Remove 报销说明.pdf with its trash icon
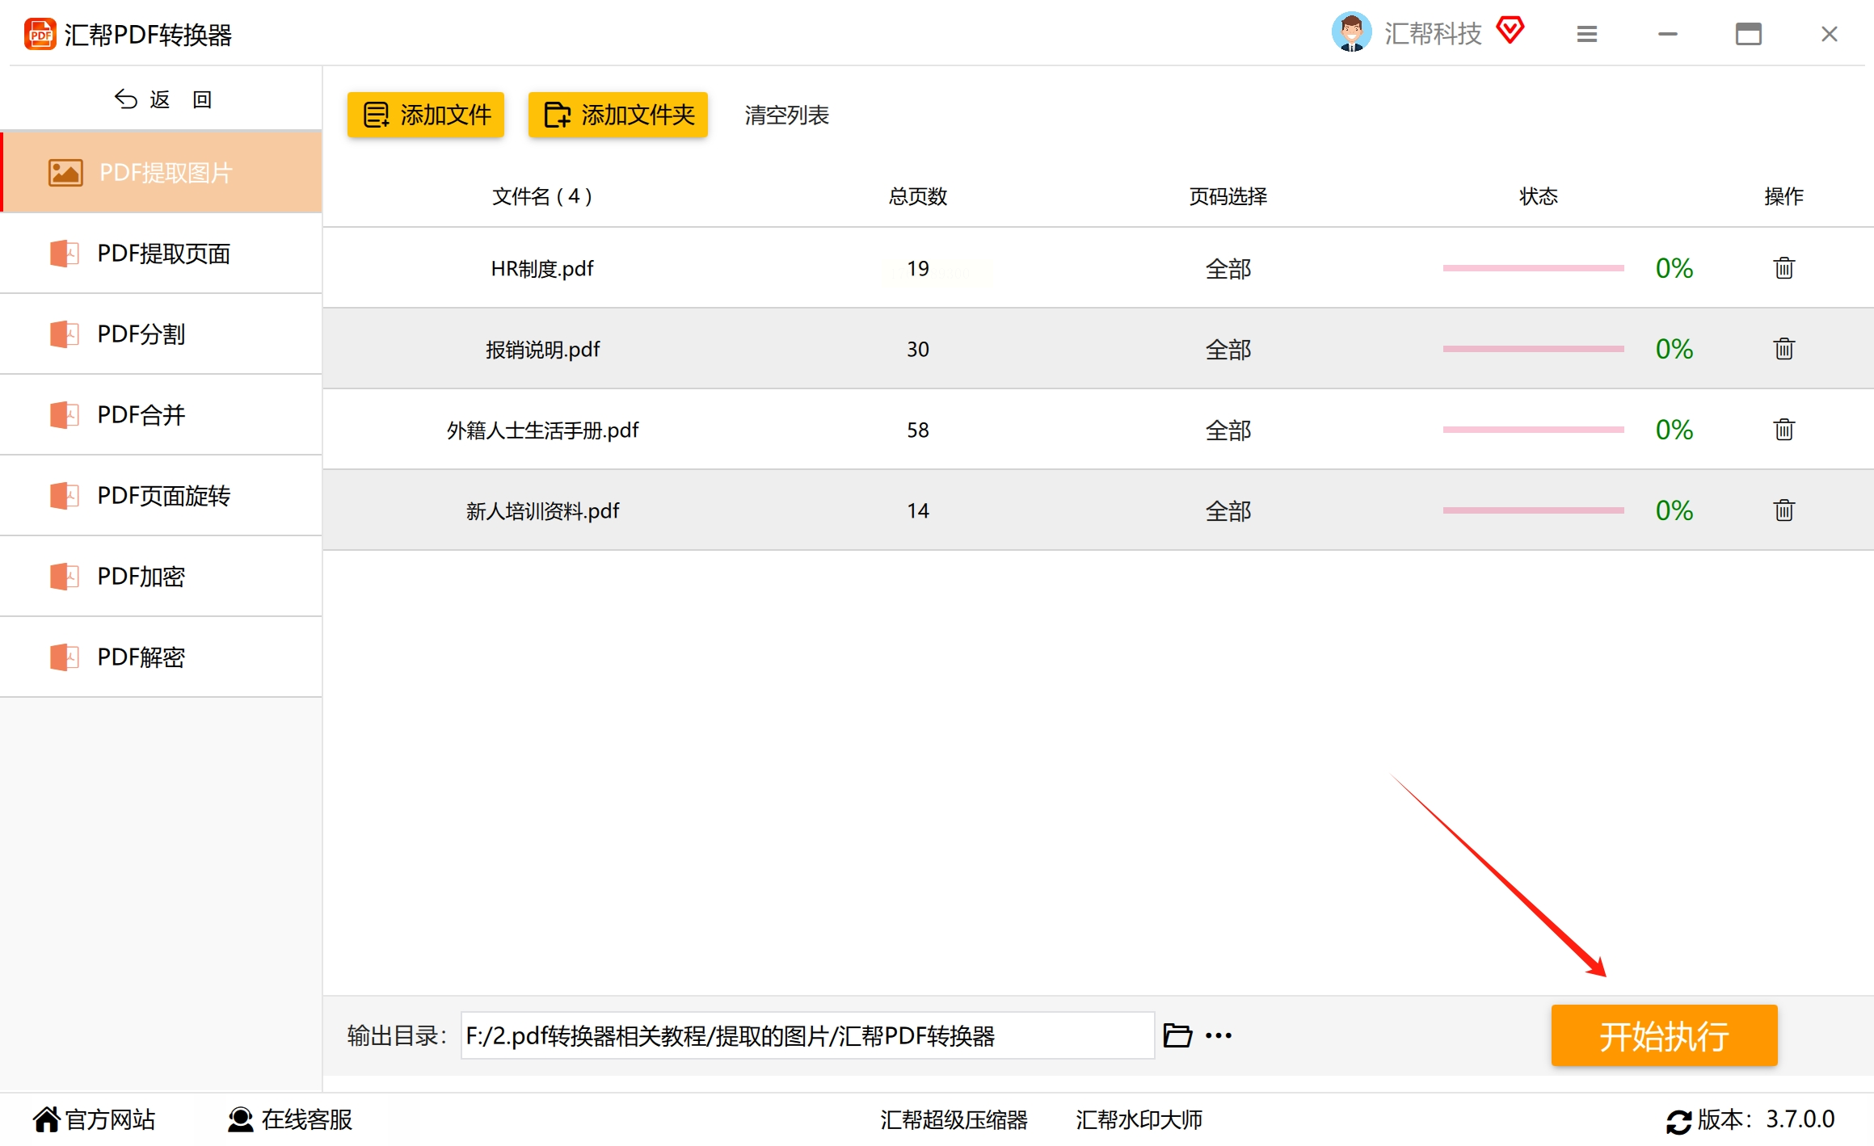 pyautogui.click(x=1783, y=349)
